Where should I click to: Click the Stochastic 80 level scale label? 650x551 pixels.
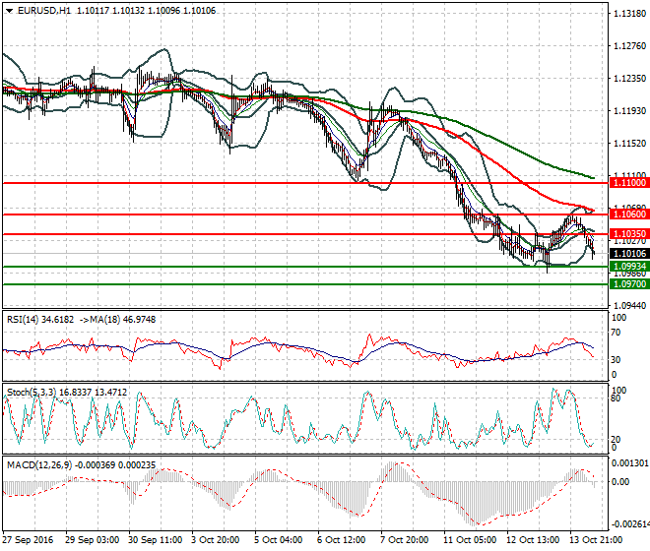616,399
